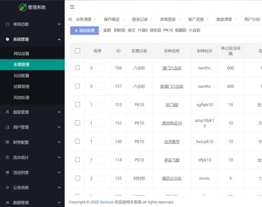Expand the 超级管理 menu chevron
The height and width of the screenshot is (207, 262).
pos(59,112)
